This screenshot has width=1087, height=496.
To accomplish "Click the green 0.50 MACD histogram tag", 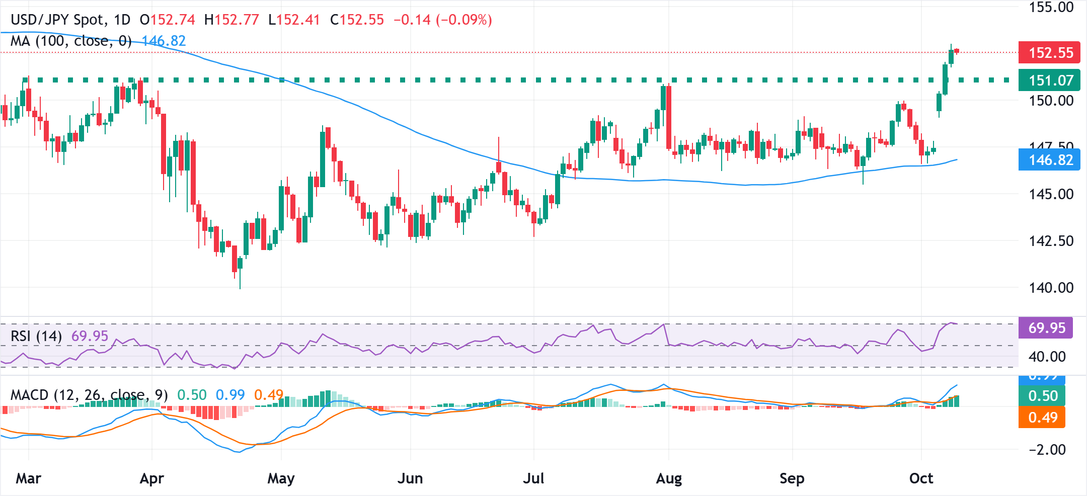I will [1042, 396].
